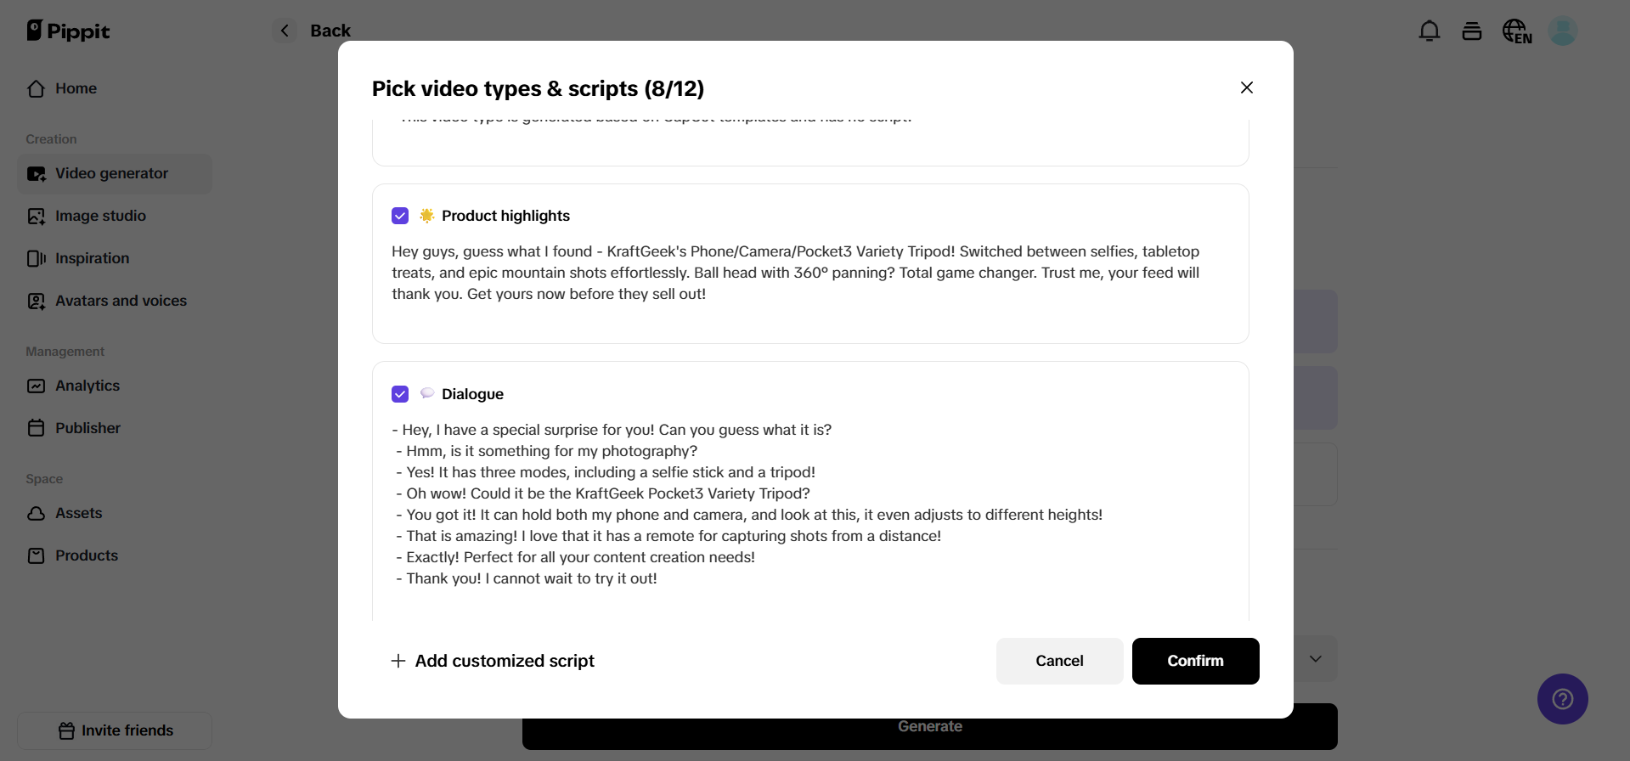Click the Pippit logo icon
Image resolution: width=1630 pixels, height=761 pixels.
(x=35, y=31)
